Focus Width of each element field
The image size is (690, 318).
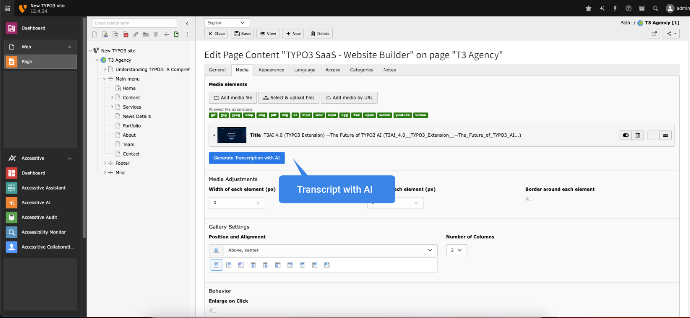pyautogui.click(x=237, y=203)
